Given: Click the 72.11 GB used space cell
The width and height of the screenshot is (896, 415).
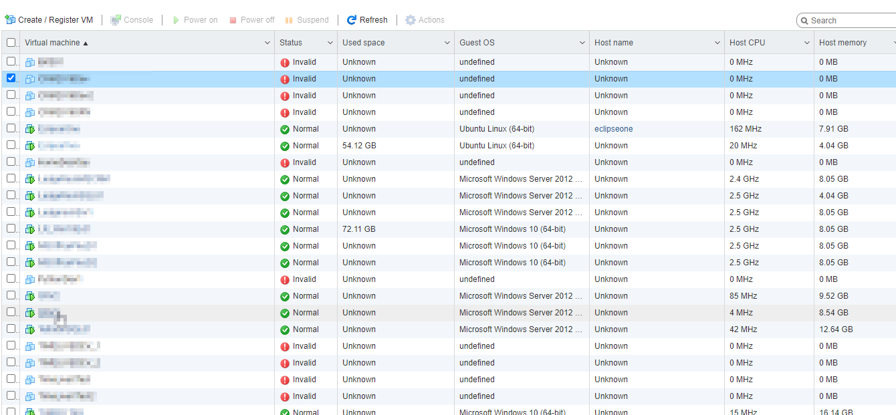Looking at the screenshot, I should pyautogui.click(x=359, y=229).
